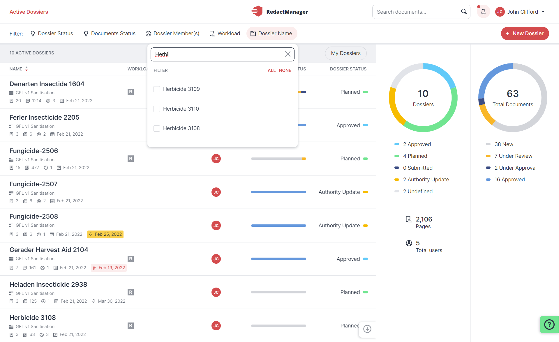This screenshot has height=342, width=559.
Task: Open the Documents Status filter dropdown
Action: tap(110, 33)
